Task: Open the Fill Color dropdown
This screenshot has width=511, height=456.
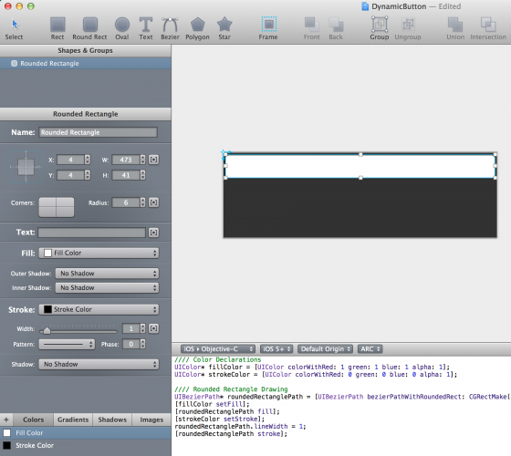Action: pos(99,254)
